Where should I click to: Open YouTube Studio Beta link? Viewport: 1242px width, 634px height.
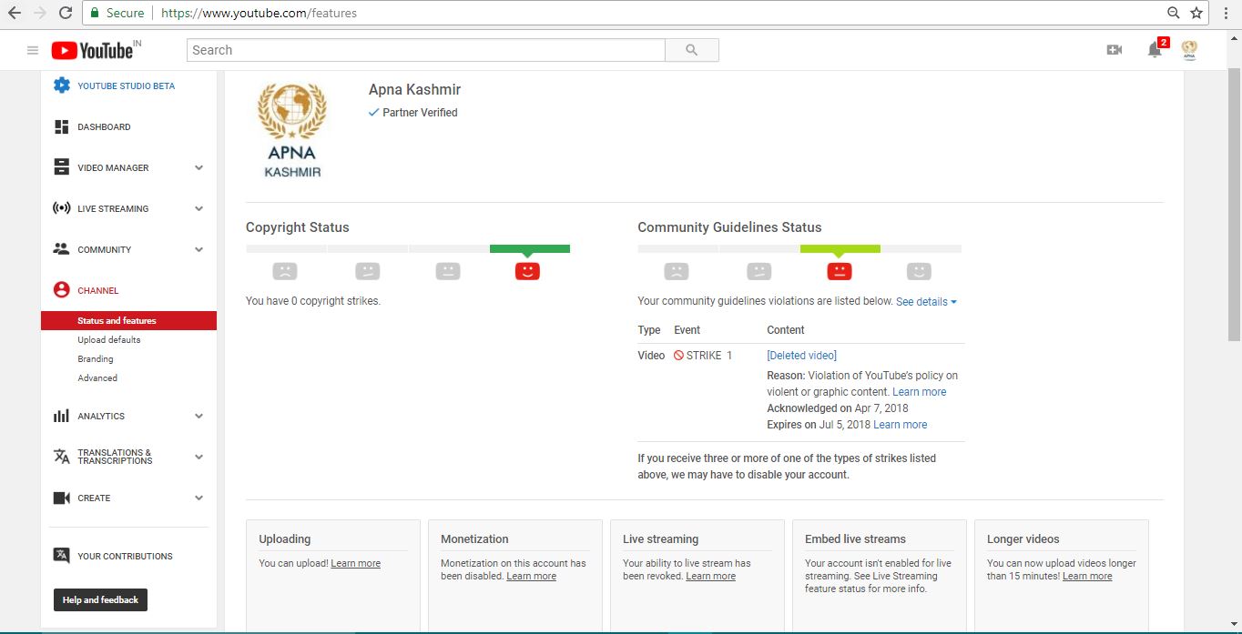tap(126, 86)
